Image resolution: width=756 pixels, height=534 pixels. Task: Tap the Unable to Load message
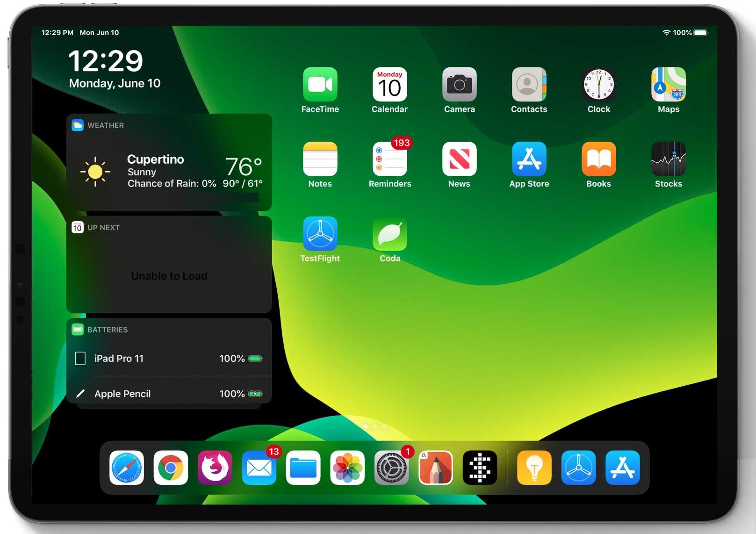pos(169,276)
